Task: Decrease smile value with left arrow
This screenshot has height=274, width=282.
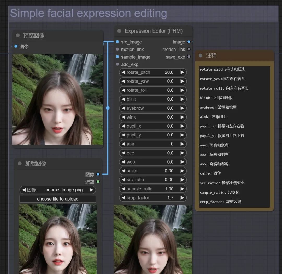Action: click(123, 171)
